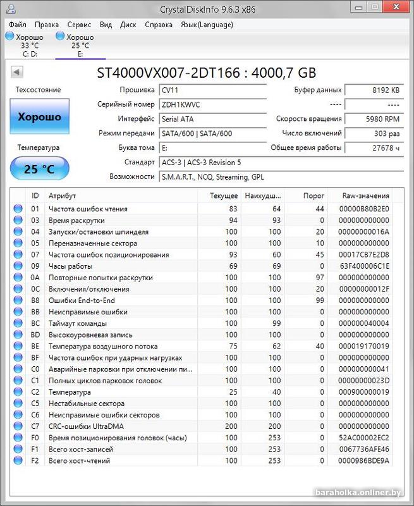Click the serial number field ZDH1KWVC
Image resolution: width=414 pixels, height=506 pixels.
click(213, 104)
